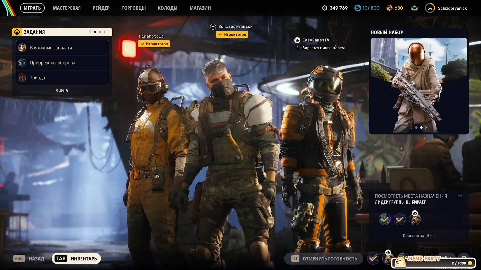The image size is (481, 270).
Task: Click the Q key icon on cancel-ready button
Action: click(295, 258)
